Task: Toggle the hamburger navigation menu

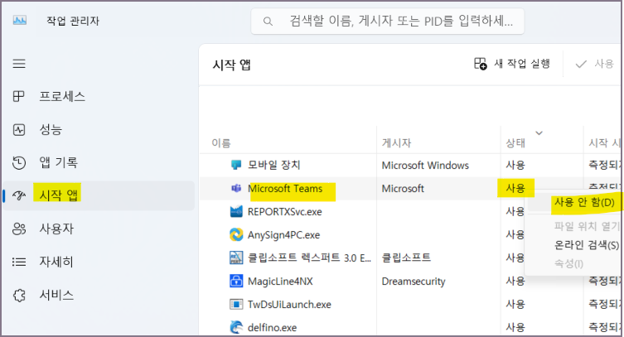Action: (19, 64)
